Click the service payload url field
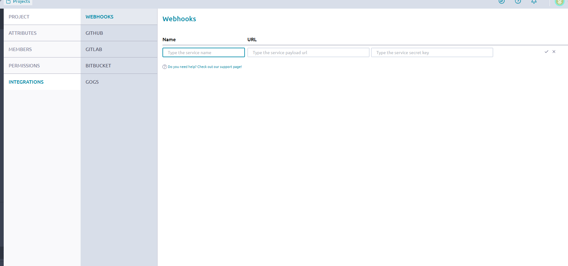Viewport: 568px width, 266px height. (308, 53)
